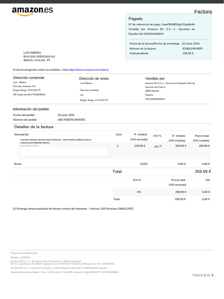Select the IVA % column header in details
Viewport: 224px width, 299px height.
coord(157,136)
